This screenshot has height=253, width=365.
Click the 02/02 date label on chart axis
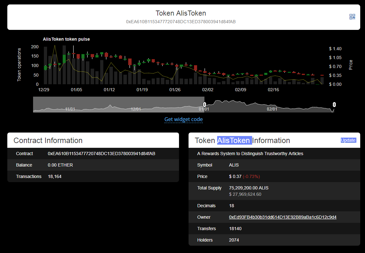pos(208,90)
